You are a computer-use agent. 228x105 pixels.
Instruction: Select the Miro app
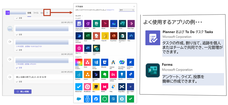[96, 87]
